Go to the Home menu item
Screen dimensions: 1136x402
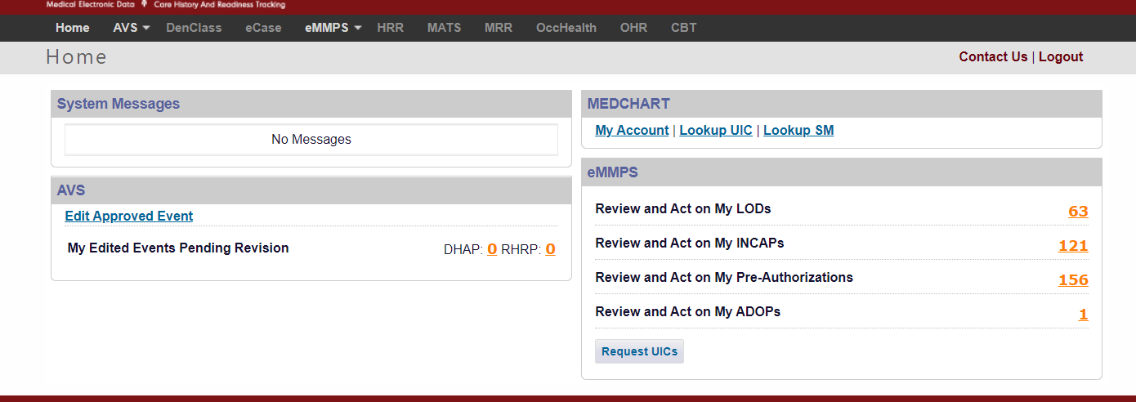[73, 28]
